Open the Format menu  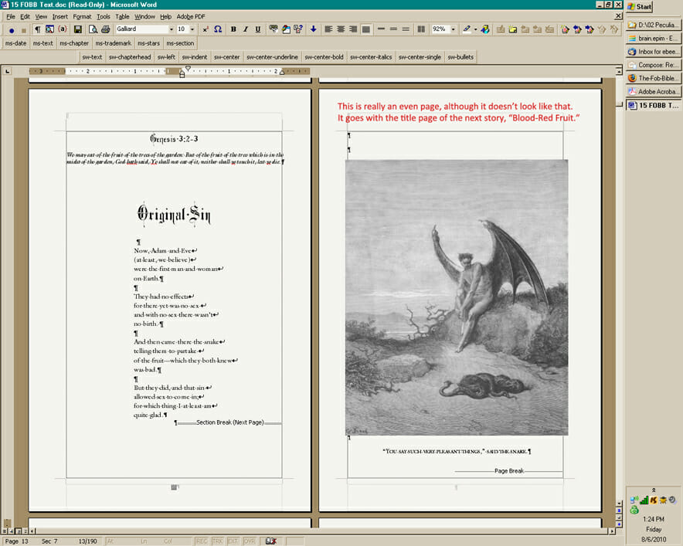(82, 16)
